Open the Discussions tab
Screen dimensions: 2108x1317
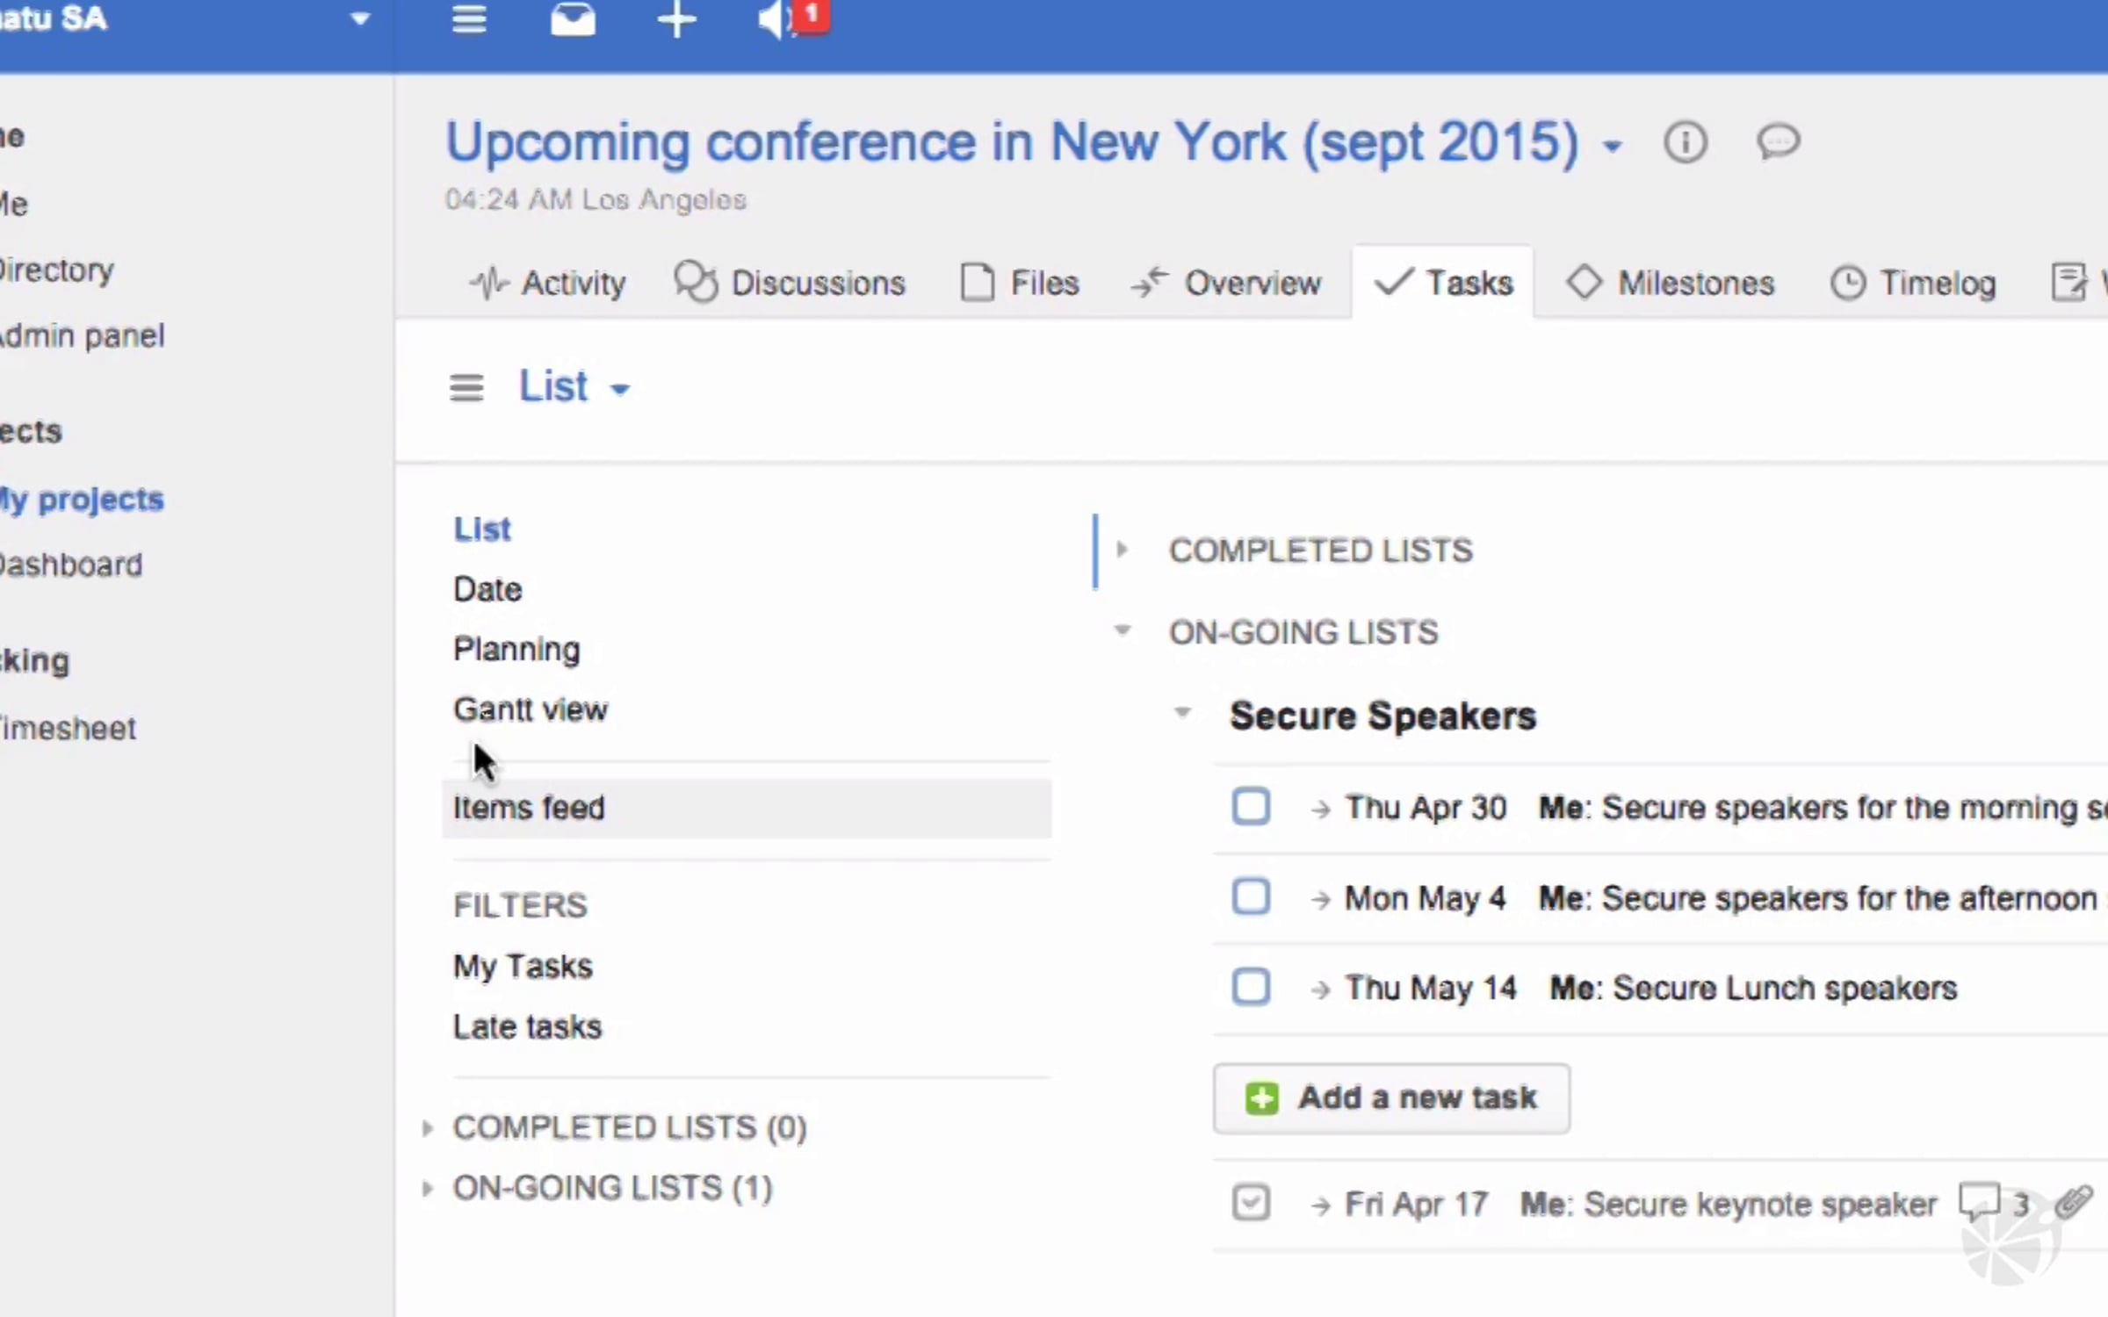[790, 283]
